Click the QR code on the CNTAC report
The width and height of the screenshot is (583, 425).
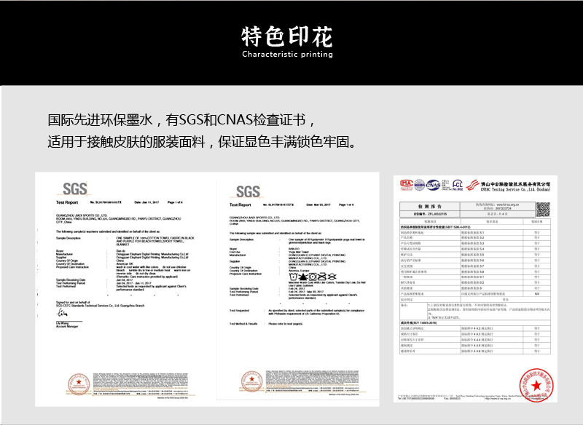coord(543,210)
